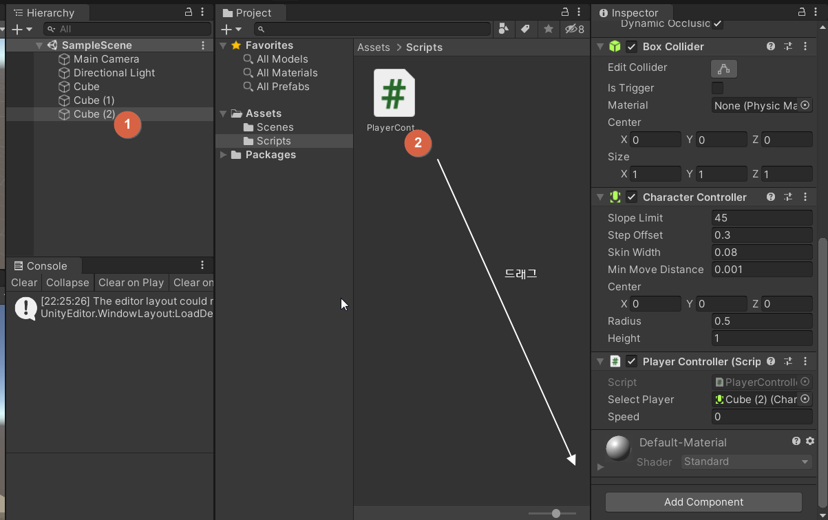Screen dimensions: 828x520
Task: Collapse the Character Controller component
Action: [600, 197]
